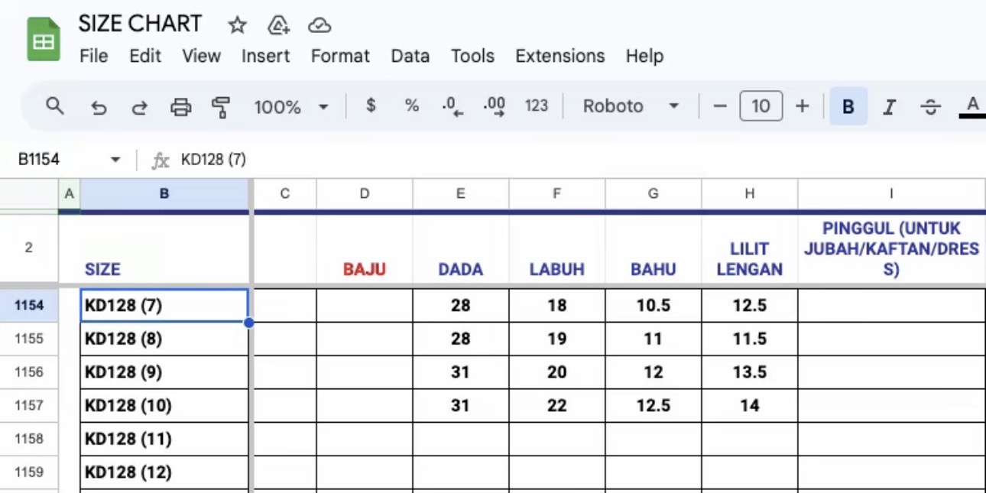Open the Roboto font dropdown
This screenshot has height=493, width=986.
(x=631, y=106)
